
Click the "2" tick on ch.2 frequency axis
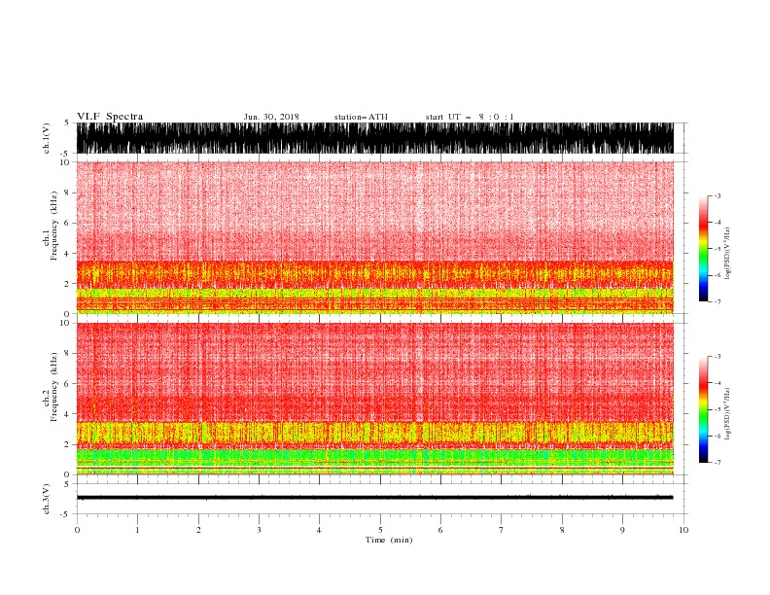pos(67,444)
